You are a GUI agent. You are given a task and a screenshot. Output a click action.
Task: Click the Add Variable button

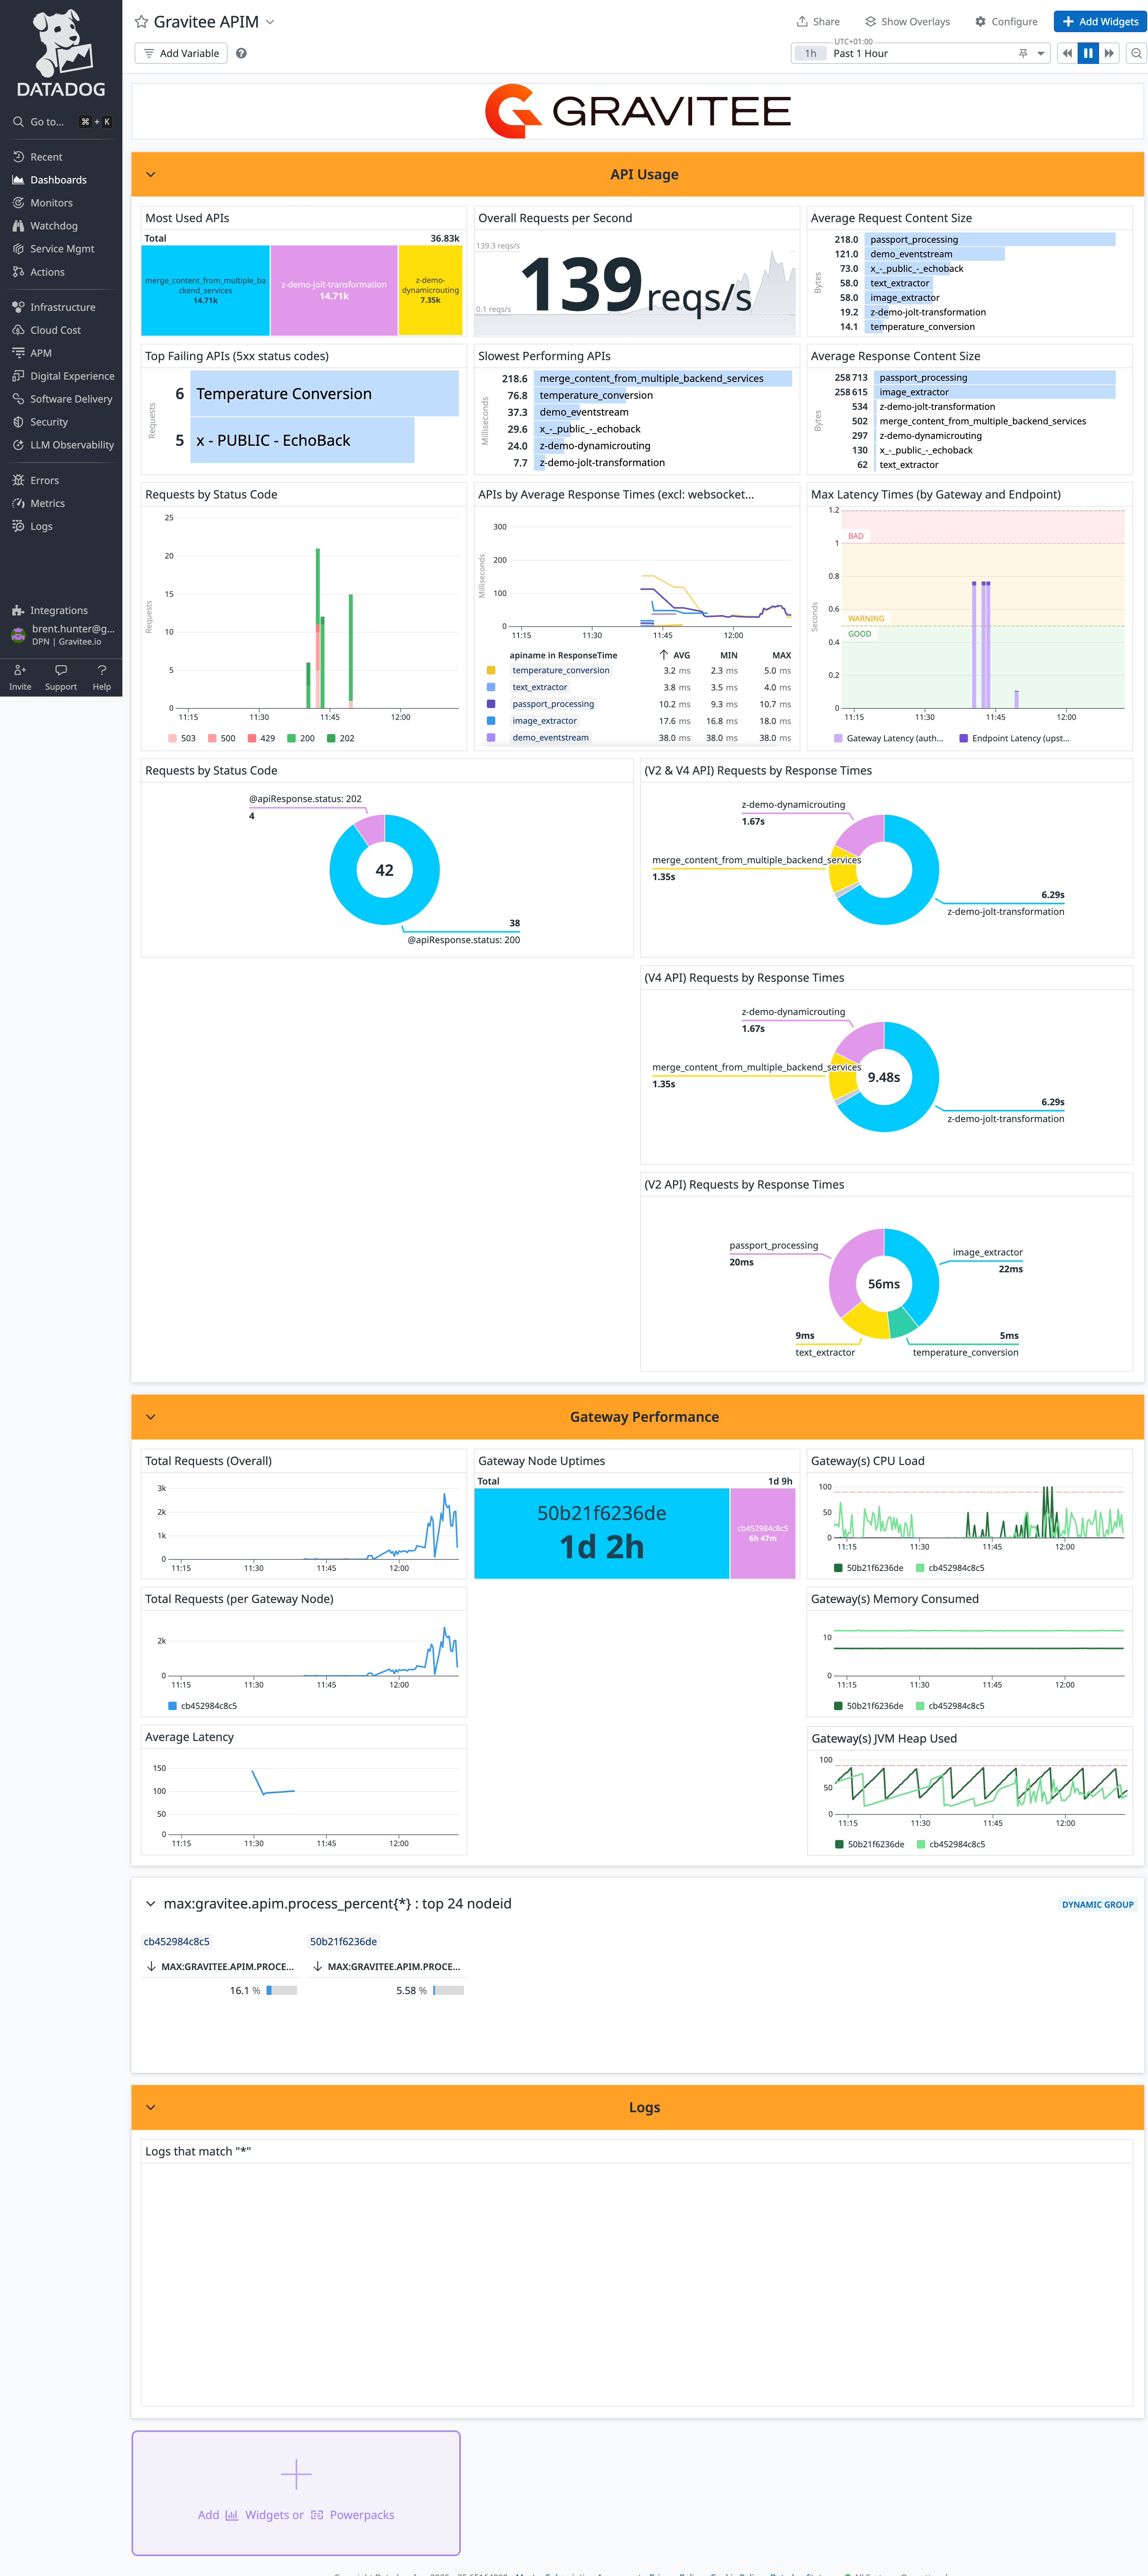181,54
